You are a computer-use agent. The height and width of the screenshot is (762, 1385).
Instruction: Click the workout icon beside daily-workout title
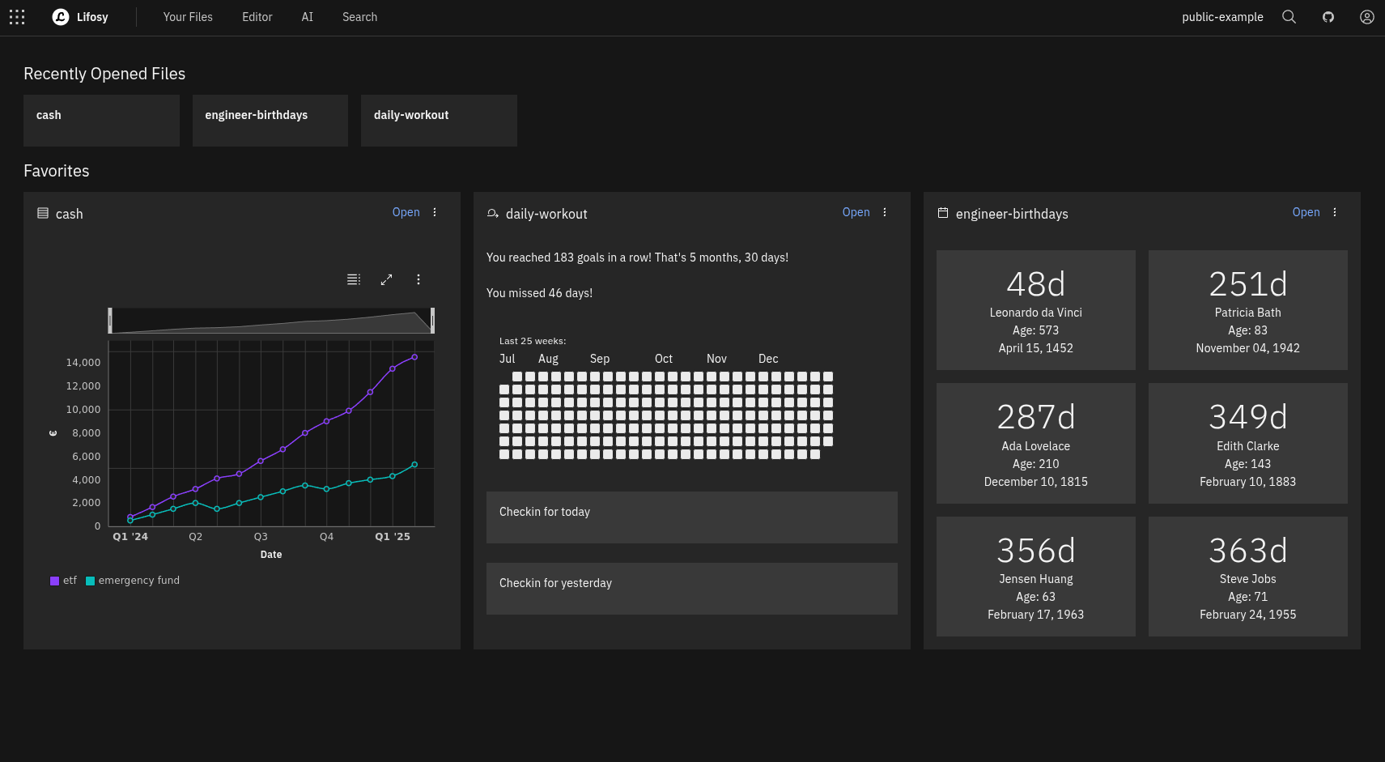[x=492, y=213]
